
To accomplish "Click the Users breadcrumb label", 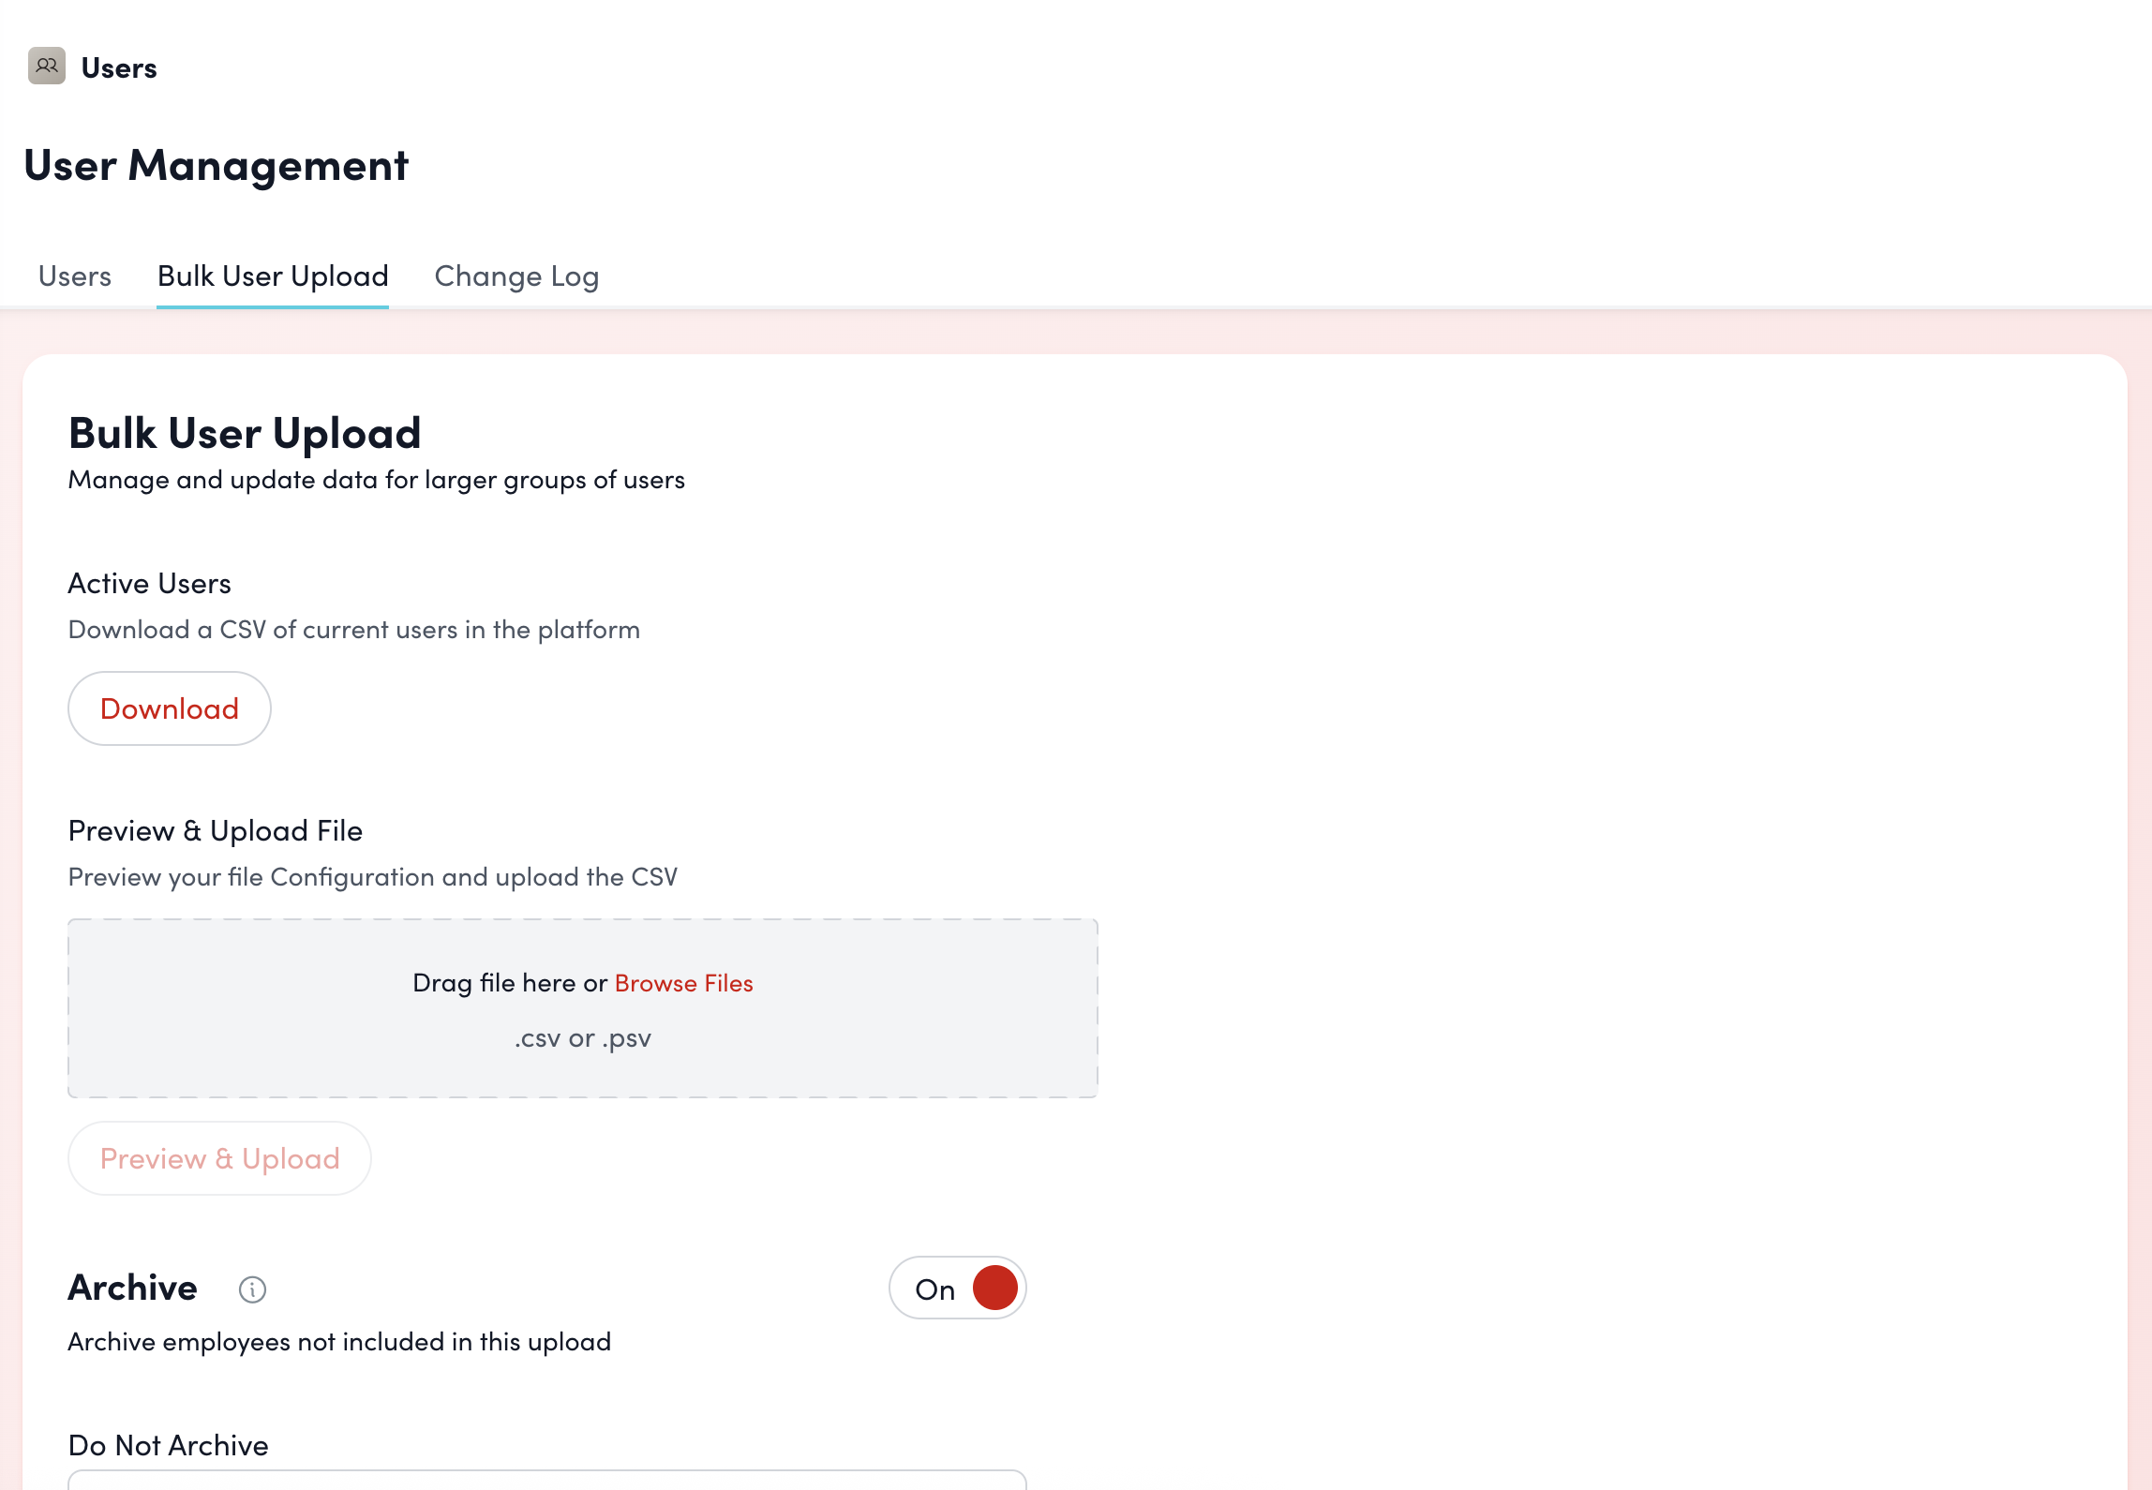I will click(x=118, y=67).
